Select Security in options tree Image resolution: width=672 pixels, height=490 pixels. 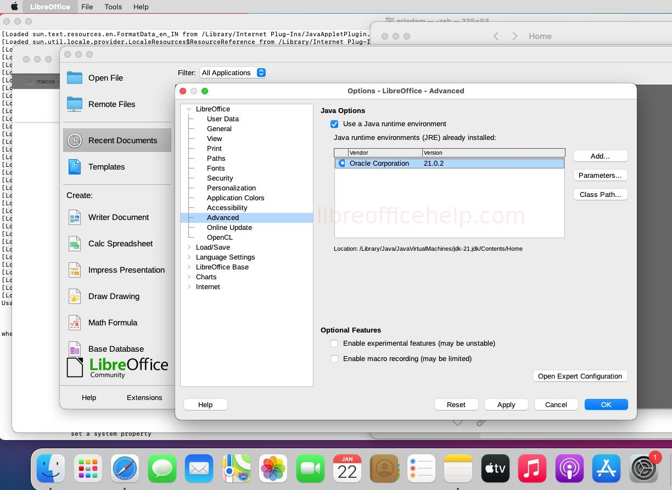click(220, 178)
